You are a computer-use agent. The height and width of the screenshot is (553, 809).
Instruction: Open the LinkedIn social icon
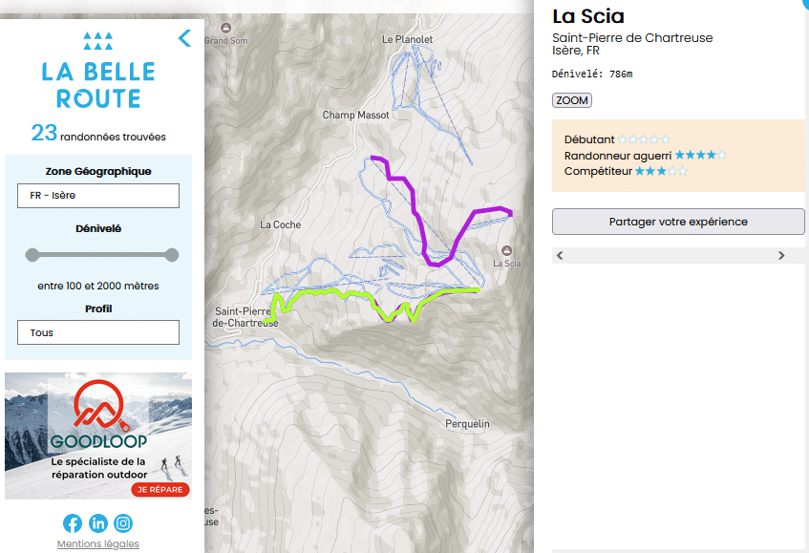tap(98, 523)
